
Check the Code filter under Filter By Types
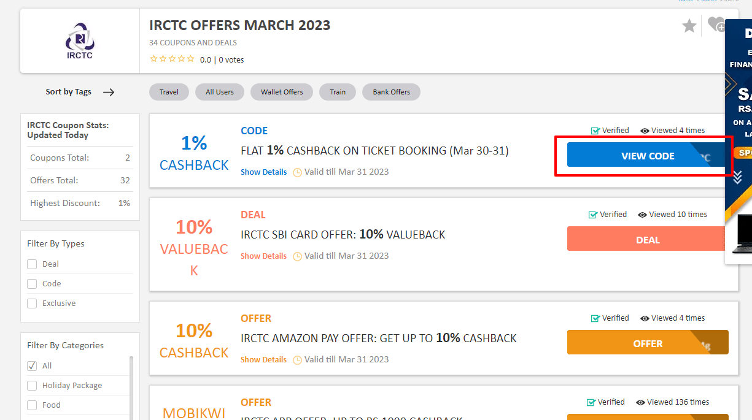pos(31,283)
